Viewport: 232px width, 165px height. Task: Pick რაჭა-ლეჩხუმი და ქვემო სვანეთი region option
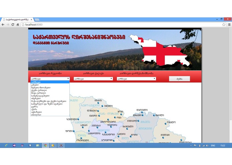(x=50, y=101)
